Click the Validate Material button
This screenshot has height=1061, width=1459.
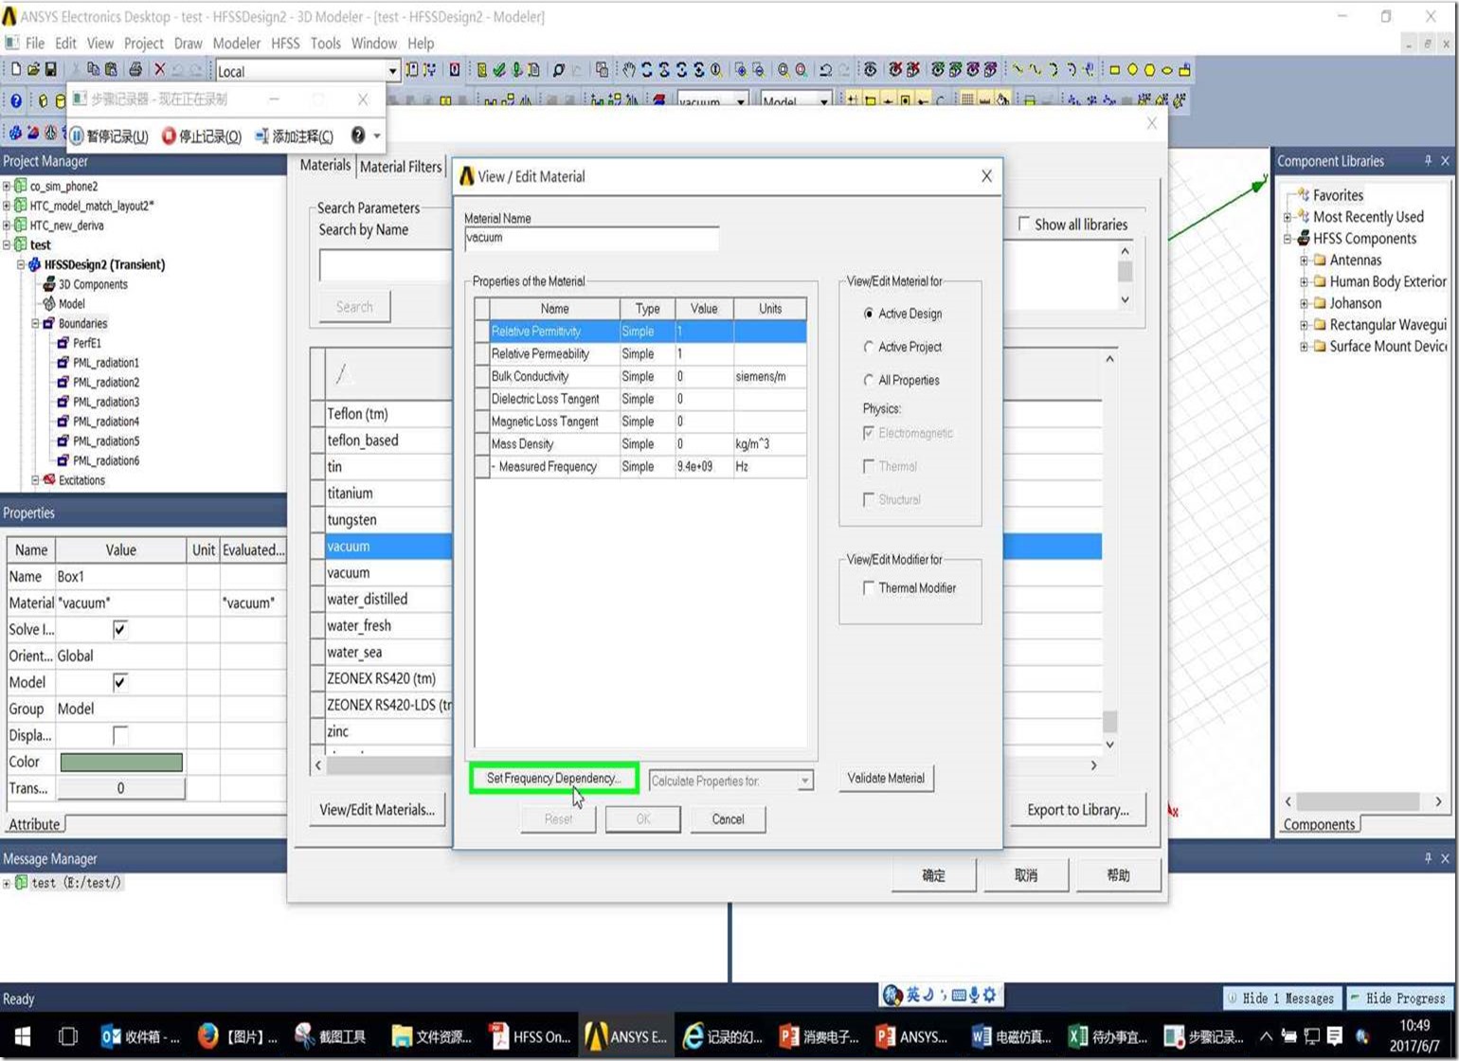click(886, 778)
